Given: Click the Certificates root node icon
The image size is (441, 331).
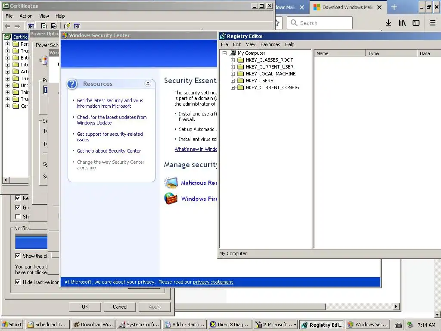Looking at the screenshot, I should click(x=7, y=37).
